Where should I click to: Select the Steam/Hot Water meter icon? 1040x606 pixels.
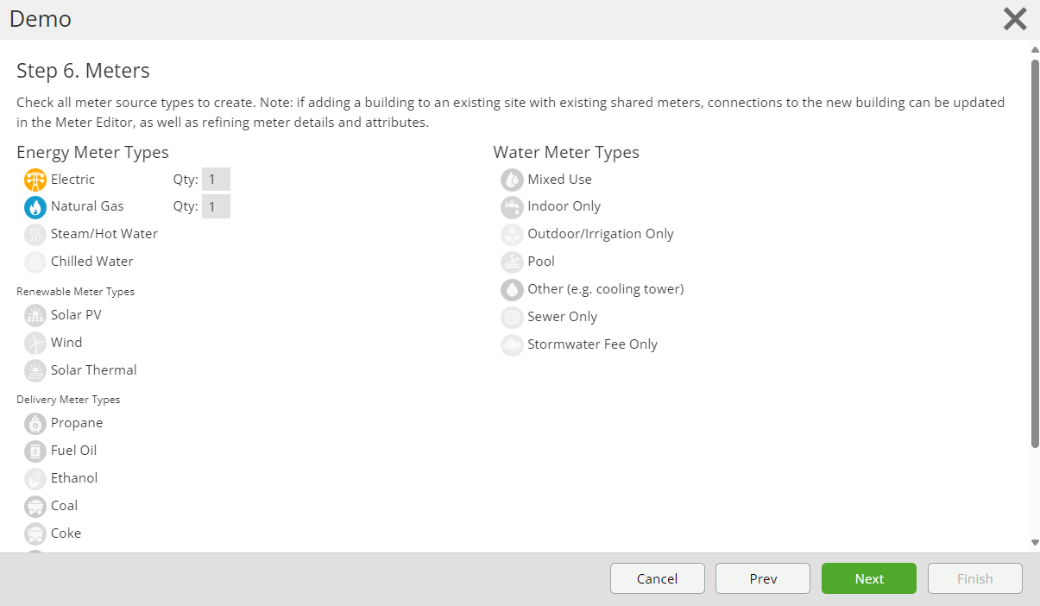tap(35, 235)
